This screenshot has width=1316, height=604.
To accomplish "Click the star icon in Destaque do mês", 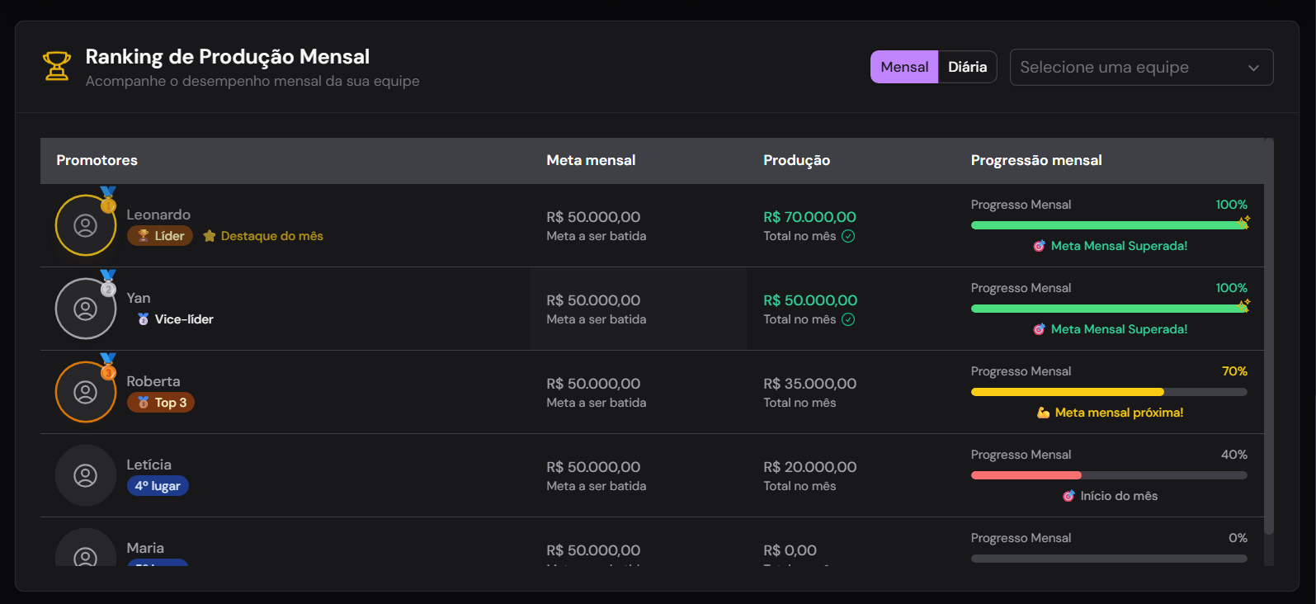I will pos(210,236).
